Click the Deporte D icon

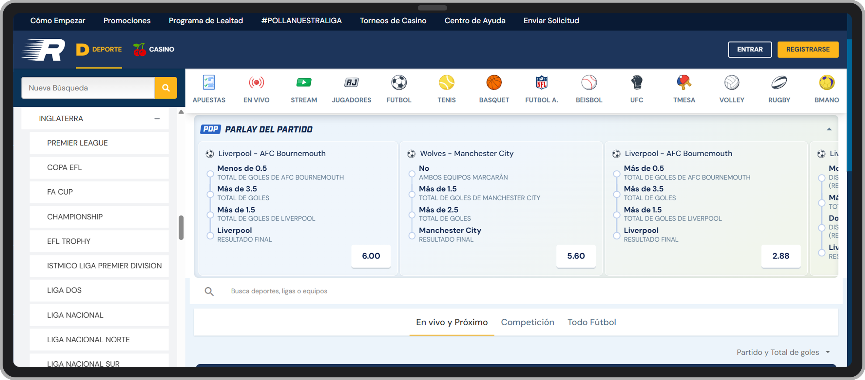[82, 49]
